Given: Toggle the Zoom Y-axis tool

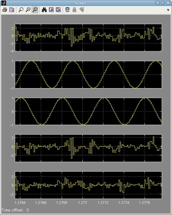Looking at the screenshot, I should [x=35, y=10].
